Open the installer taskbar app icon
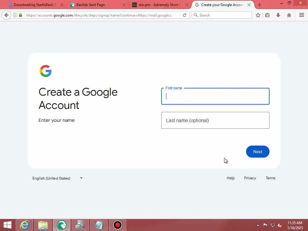Image resolution: width=308 pixels, height=231 pixels. (80, 225)
